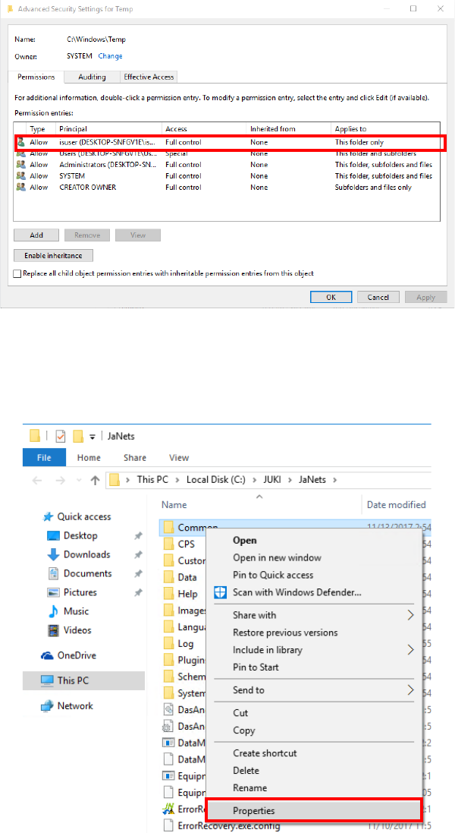The image size is (455, 833).
Task: Open Music in the navigation pane
Action: pos(76,611)
